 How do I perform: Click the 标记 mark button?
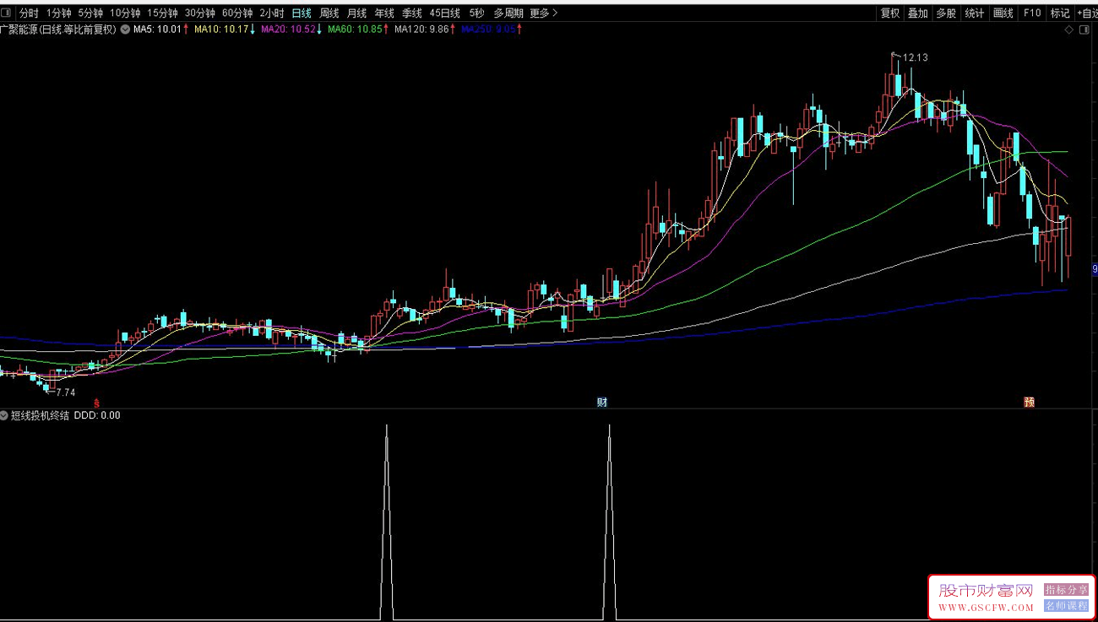click(1059, 14)
